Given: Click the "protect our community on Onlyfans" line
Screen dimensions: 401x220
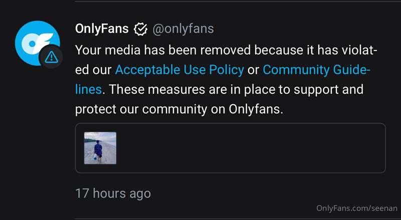Looking at the screenshot, I should coord(179,109).
